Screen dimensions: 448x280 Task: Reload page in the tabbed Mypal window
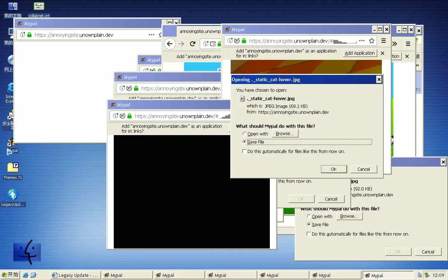coord(192,44)
